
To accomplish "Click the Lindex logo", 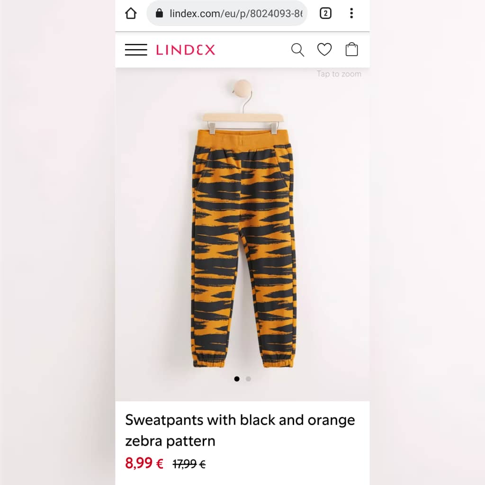I will tap(186, 50).
